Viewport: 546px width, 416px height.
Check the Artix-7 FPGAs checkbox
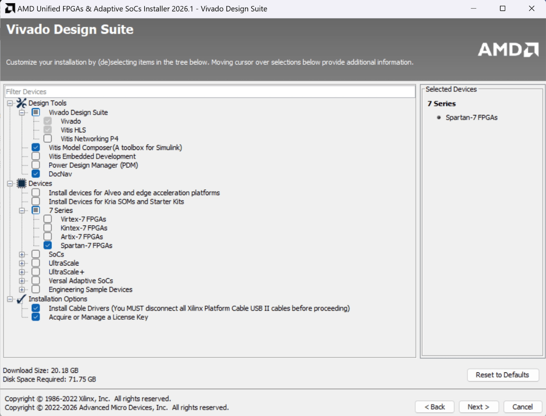click(48, 237)
